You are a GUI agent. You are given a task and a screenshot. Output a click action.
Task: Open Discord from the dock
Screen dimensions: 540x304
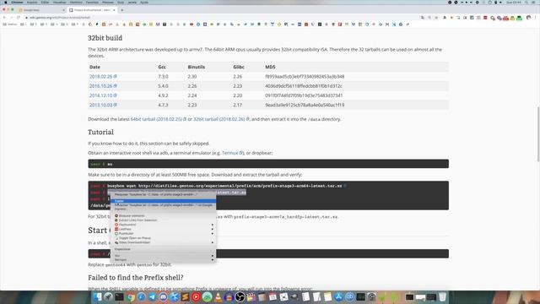[x=163, y=296]
